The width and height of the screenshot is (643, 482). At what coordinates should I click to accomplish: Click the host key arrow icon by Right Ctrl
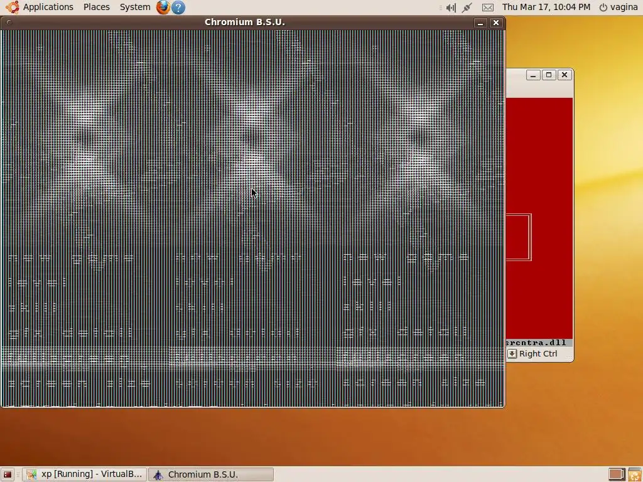(x=512, y=354)
